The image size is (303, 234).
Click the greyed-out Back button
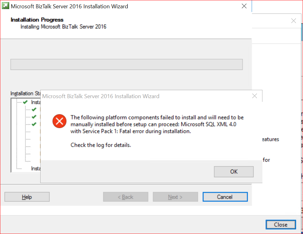click(125, 197)
